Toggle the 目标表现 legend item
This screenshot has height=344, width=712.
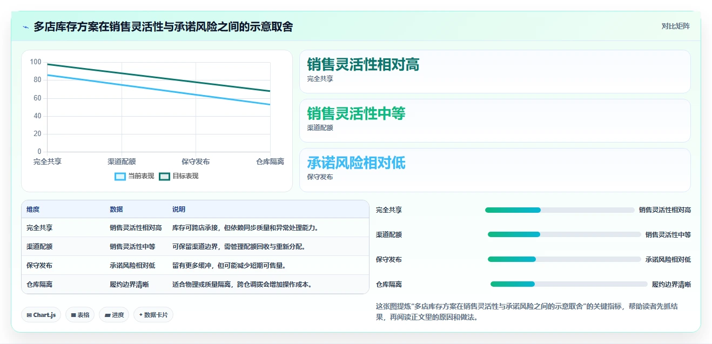coord(179,176)
